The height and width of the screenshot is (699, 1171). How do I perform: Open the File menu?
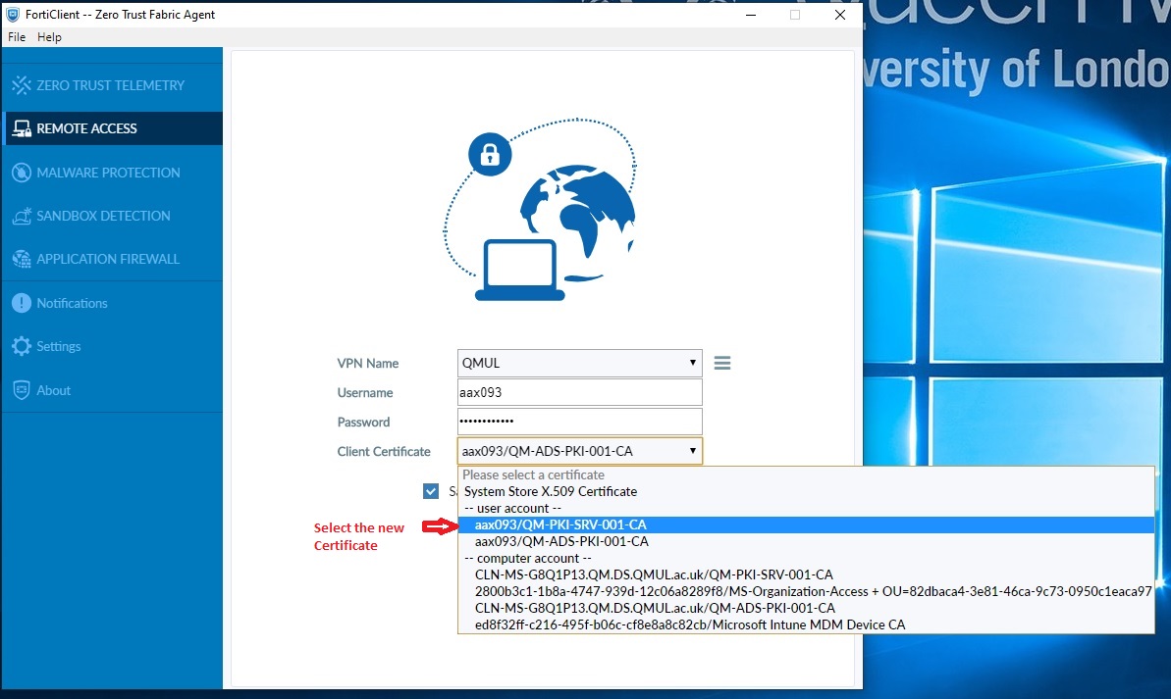point(17,37)
